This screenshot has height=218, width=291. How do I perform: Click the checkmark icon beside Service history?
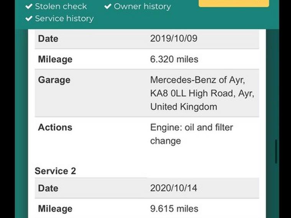(x=29, y=18)
